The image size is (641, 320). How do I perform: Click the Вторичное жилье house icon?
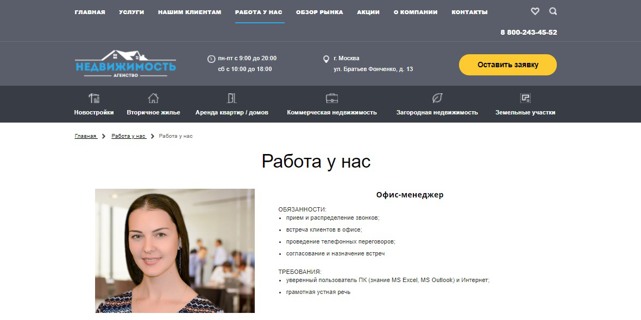coord(153,98)
